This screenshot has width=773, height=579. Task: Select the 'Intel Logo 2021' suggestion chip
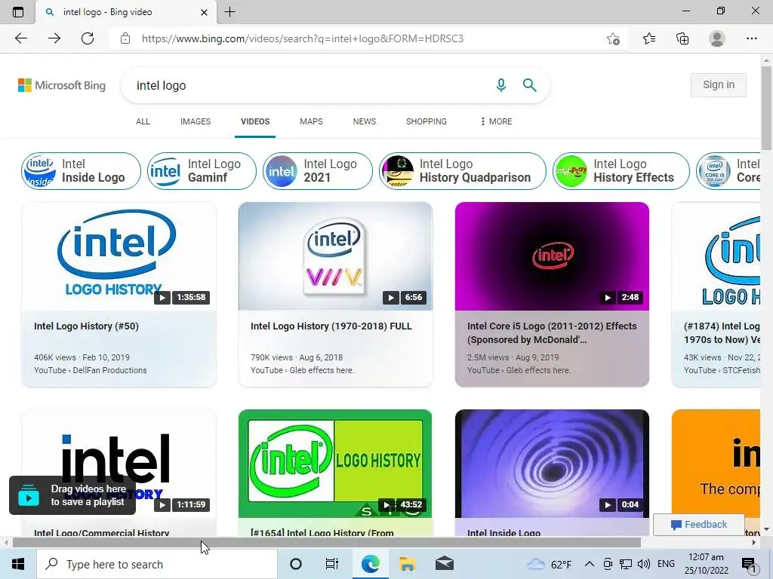[x=318, y=171]
